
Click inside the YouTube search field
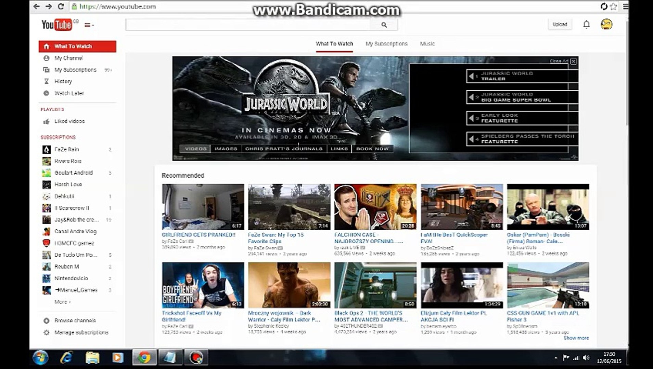coord(250,24)
